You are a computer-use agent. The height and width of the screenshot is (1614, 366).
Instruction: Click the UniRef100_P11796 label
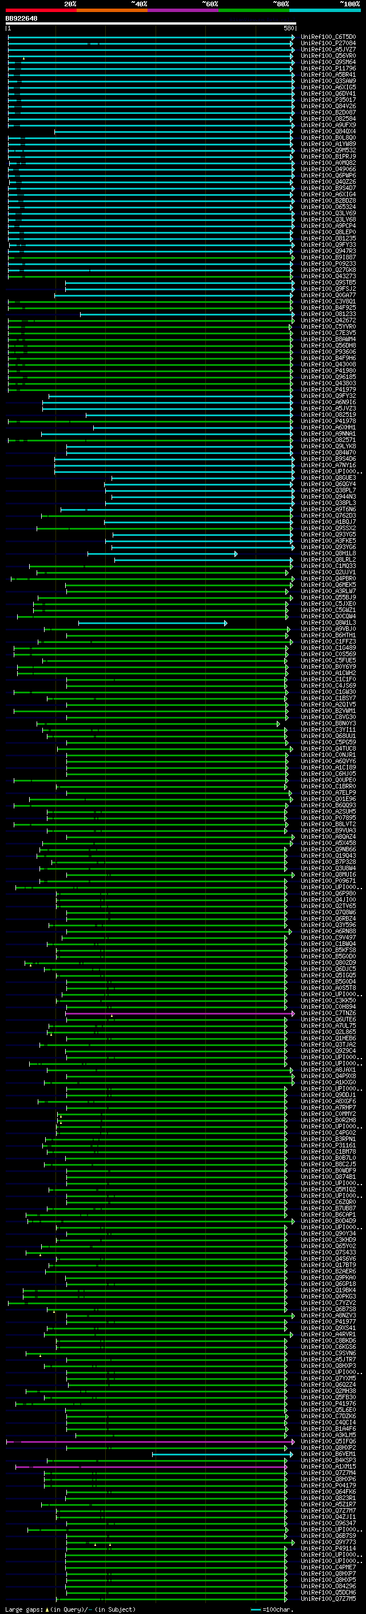[328, 68]
